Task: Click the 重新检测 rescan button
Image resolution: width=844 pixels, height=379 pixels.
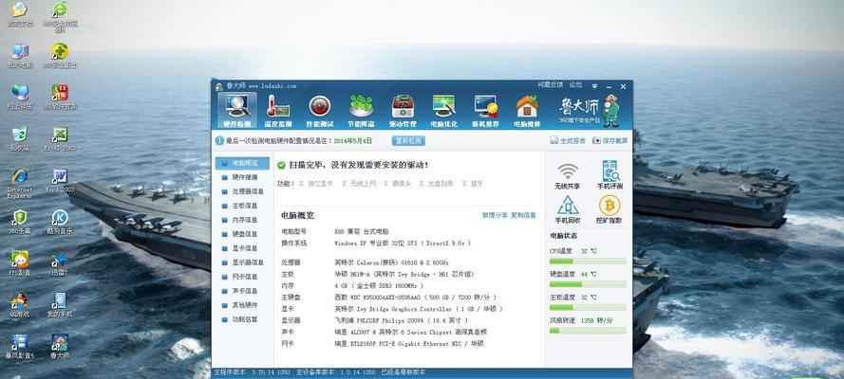Action: 408,140
